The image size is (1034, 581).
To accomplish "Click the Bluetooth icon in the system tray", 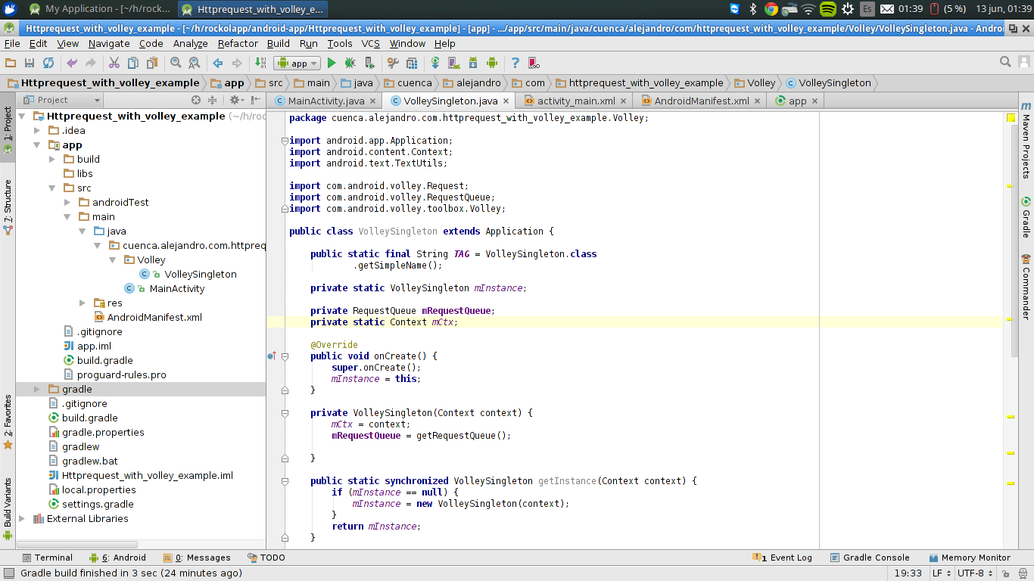I will click(x=752, y=10).
